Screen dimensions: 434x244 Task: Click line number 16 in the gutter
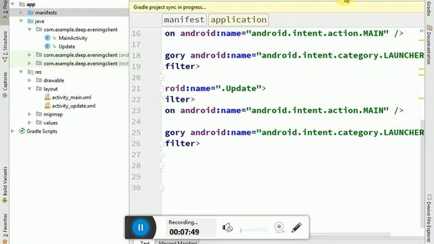(x=136, y=33)
